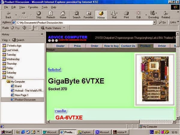Expand Wednesday history folder
180x135 pixels.
click(x=11, y=59)
